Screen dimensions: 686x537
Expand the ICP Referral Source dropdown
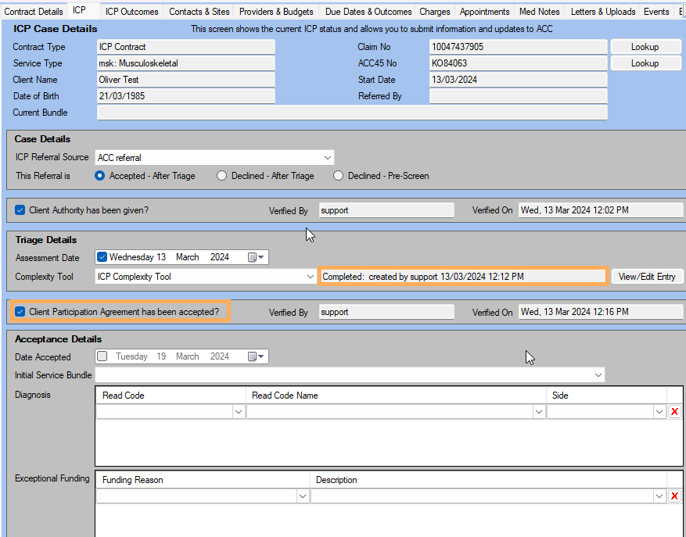pyautogui.click(x=327, y=158)
